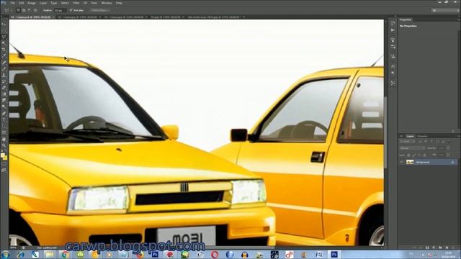Open the Layer menu
Viewport: 461px width, 259px height.
43,3
